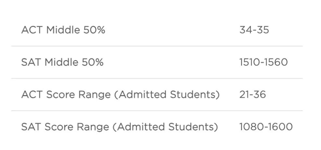Screen dimensions: 321x150
Task: Click the divider under ACT Middle 50% row
Action: [157, 46]
